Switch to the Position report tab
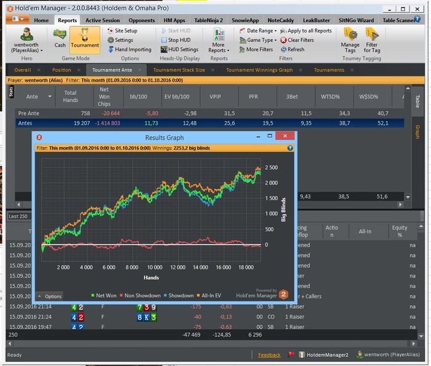 tap(62, 70)
